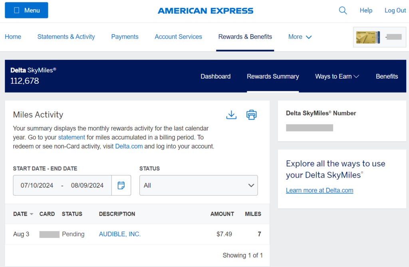Image resolution: width=409 pixels, height=267 pixels.
Task: Visit the Delta.com link
Action: tap(129, 146)
